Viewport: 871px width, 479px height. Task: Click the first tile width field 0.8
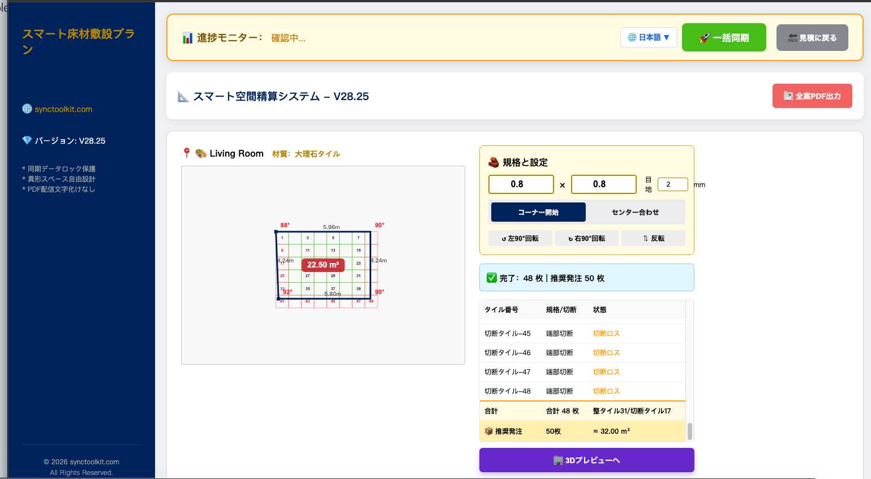click(521, 184)
